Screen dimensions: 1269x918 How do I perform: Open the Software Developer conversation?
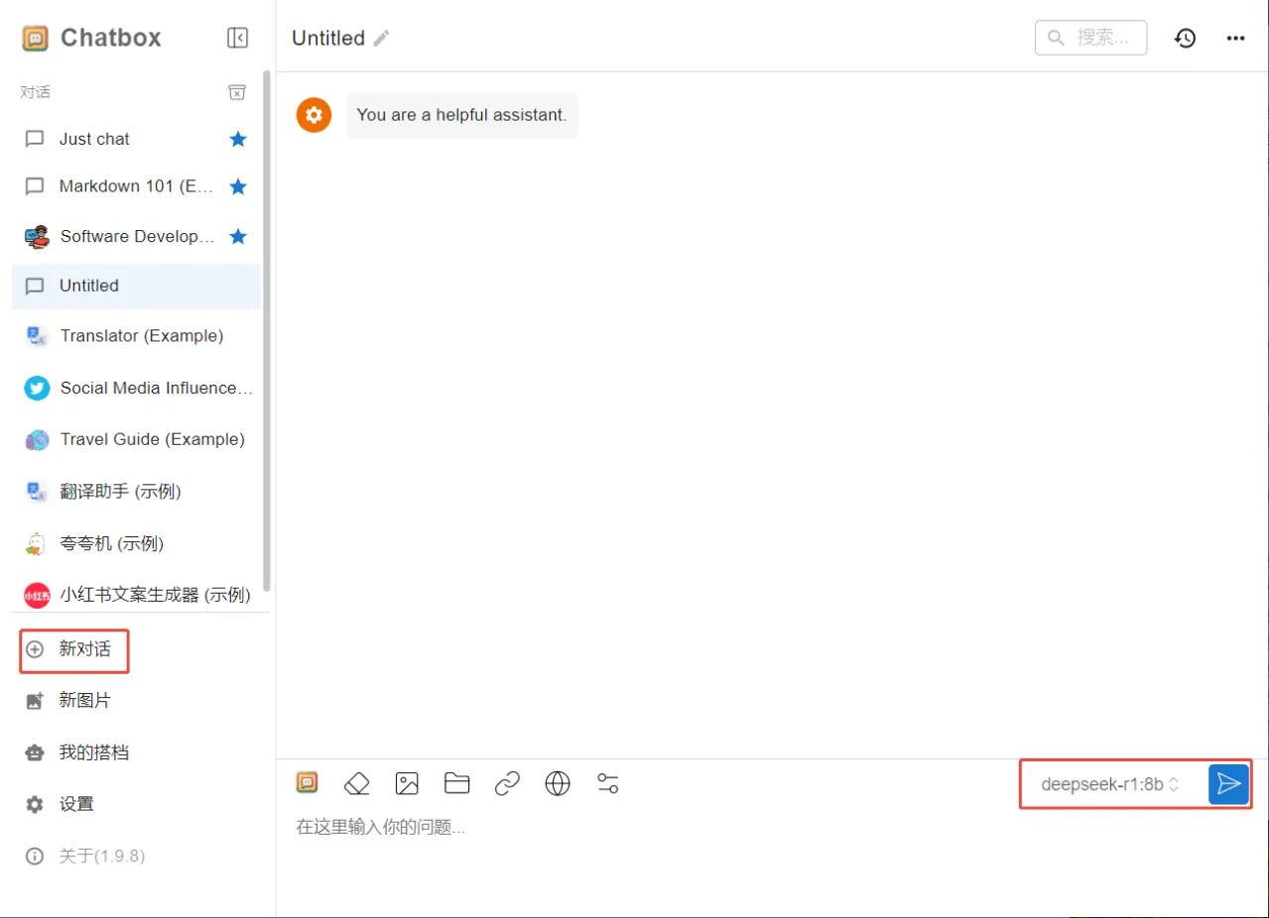click(x=136, y=236)
